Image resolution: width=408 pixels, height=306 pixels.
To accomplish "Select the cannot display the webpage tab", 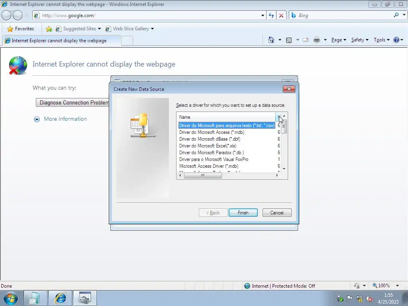I will (62, 41).
